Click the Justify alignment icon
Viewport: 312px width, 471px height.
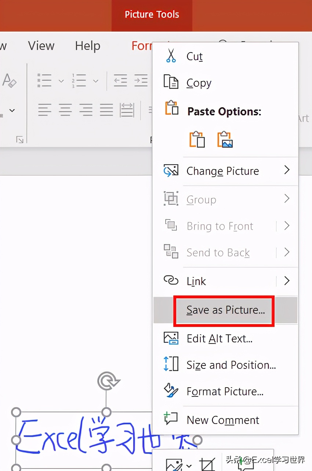tap(106, 109)
